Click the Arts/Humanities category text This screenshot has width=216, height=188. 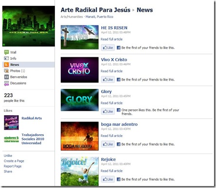click(x=72, y=17)
